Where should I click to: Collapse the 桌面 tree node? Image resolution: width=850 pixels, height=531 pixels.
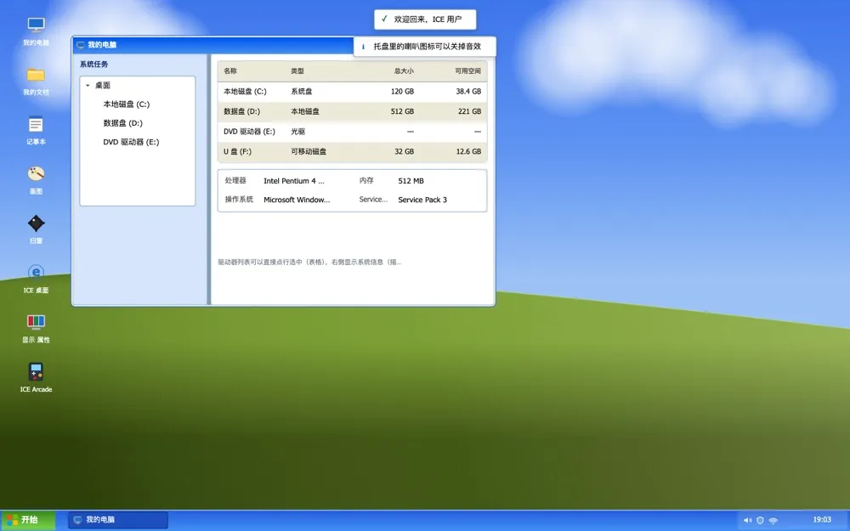click(88, 85)
